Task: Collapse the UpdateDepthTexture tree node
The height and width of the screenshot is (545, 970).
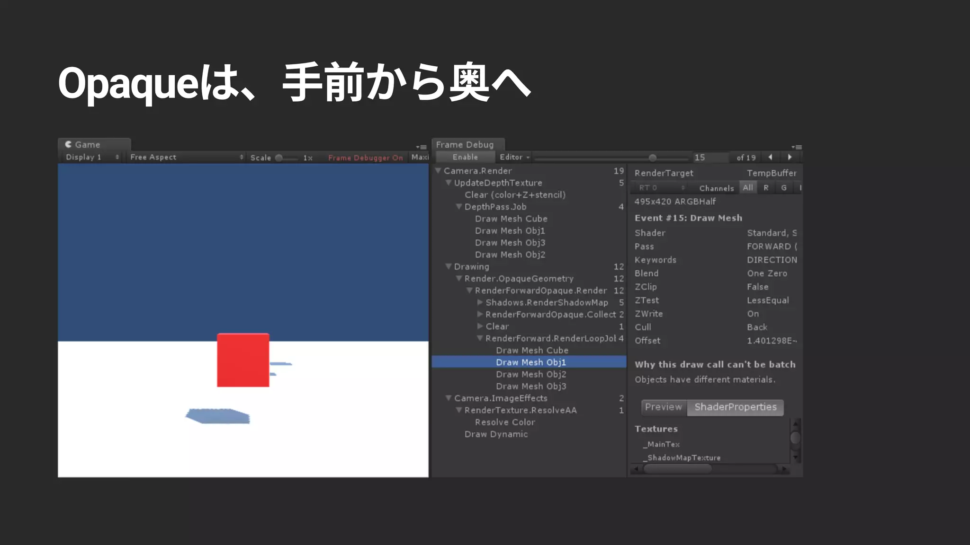Action: tap(449, 183)
